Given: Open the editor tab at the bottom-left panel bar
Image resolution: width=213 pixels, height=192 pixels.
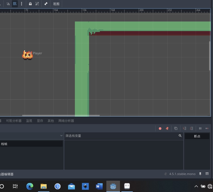Looking at the screenshot, I should tap(7, 174).
